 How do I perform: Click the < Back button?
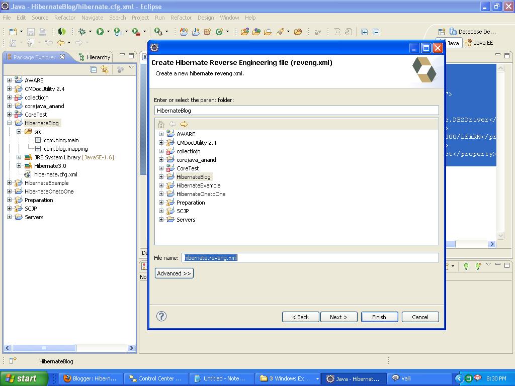pyautogui.click(x=301, y=317)
